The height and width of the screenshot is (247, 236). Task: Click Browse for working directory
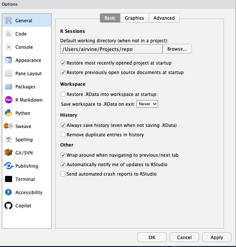[x=177, y=49]
